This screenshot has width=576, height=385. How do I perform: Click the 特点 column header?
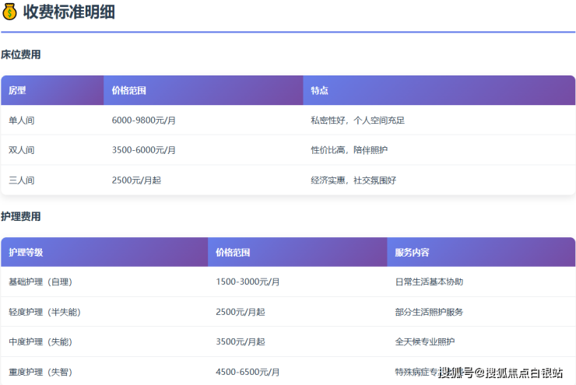(319, 90)
